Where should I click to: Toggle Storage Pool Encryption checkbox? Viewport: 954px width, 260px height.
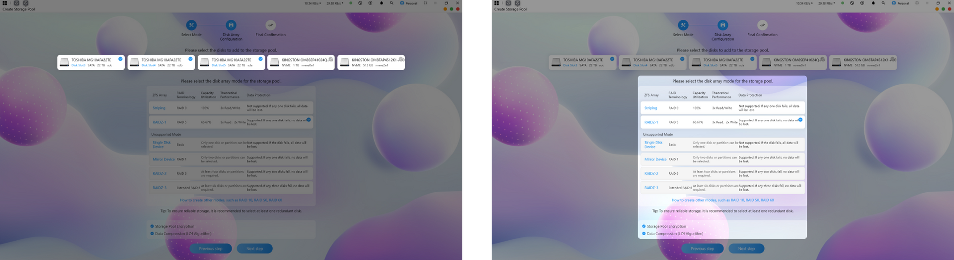[644, 226]
